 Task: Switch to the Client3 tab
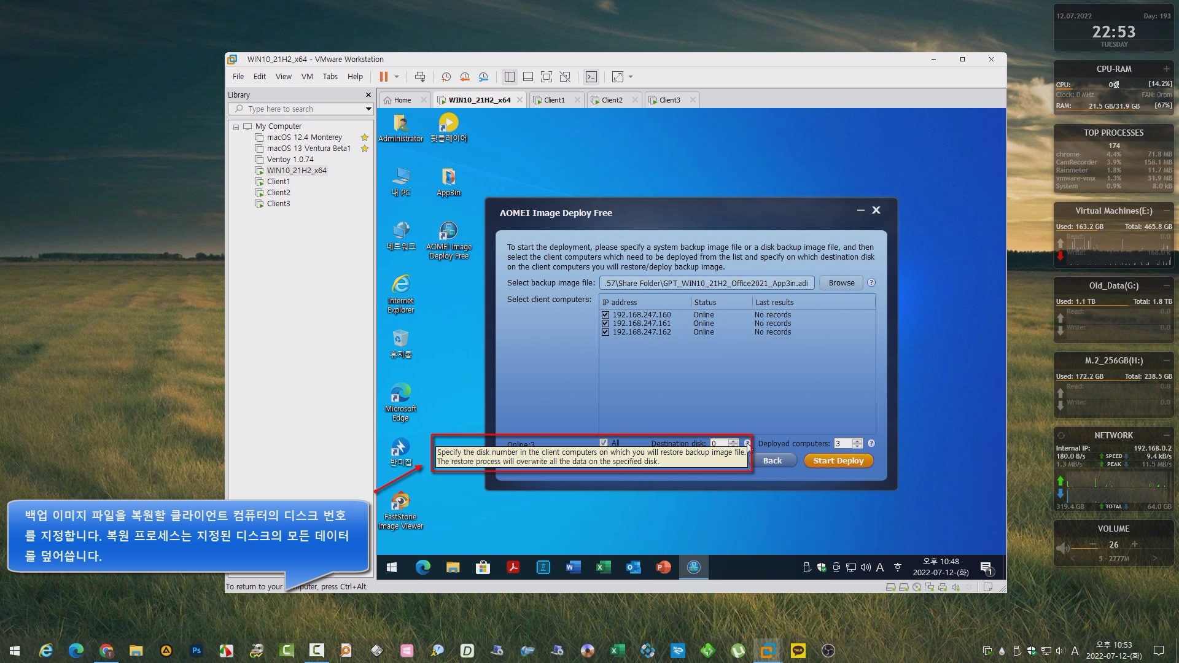point(669,100)
